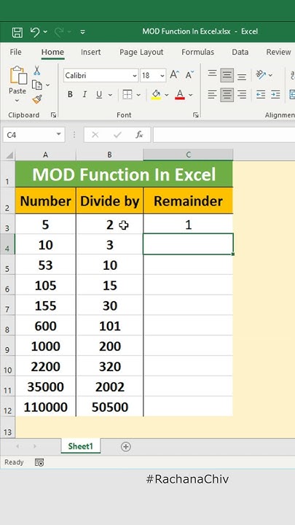295x525 pixels.
Task: Open the Page Layout tab
Action: tap(141, 52)
